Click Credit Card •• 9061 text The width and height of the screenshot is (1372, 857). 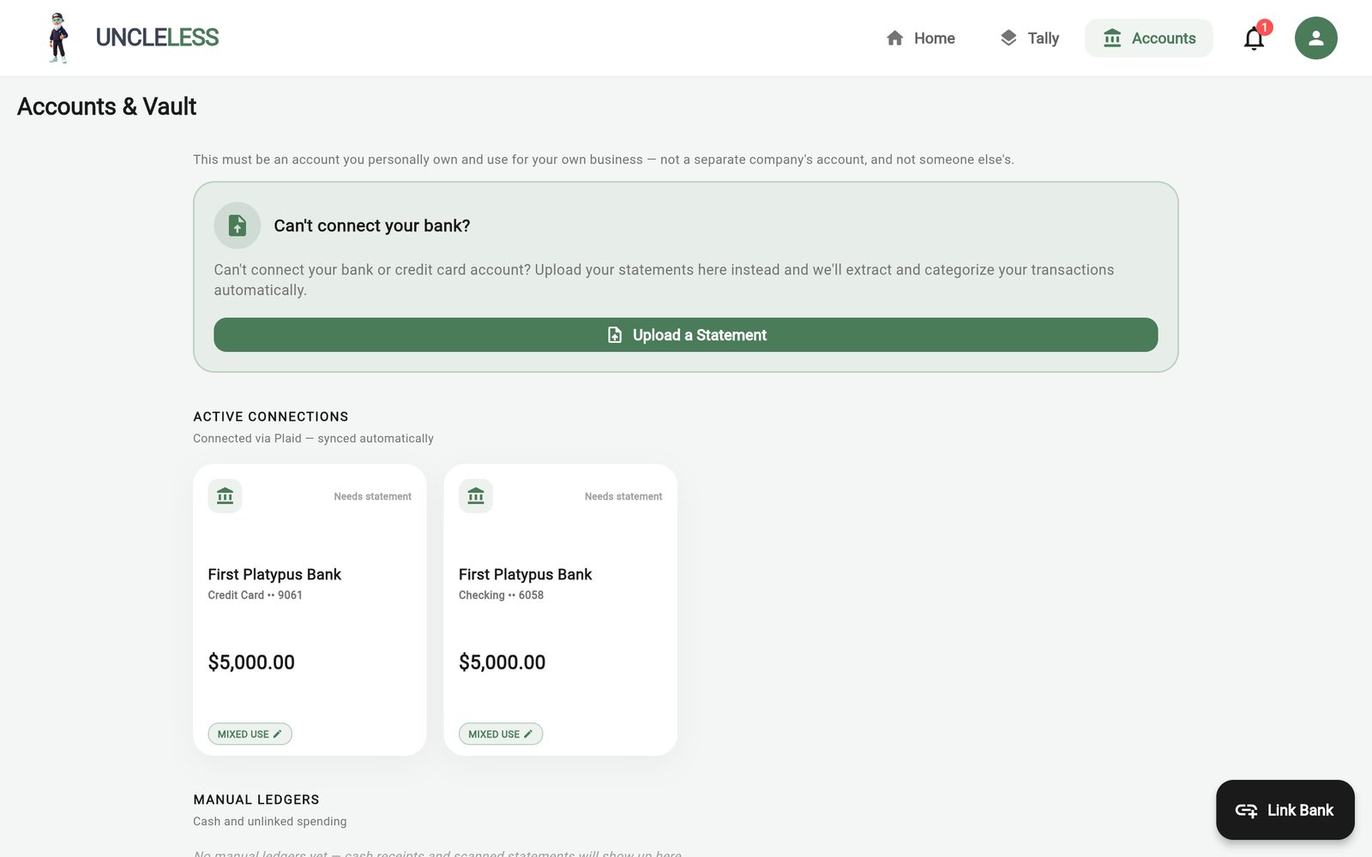(x=256, y=595)
